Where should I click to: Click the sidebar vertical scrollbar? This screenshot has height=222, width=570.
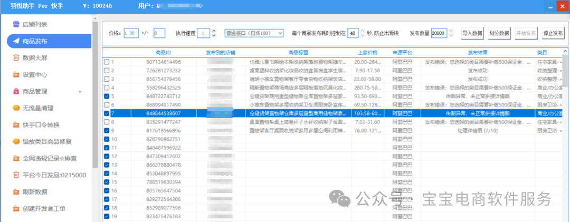click(95, 94)
